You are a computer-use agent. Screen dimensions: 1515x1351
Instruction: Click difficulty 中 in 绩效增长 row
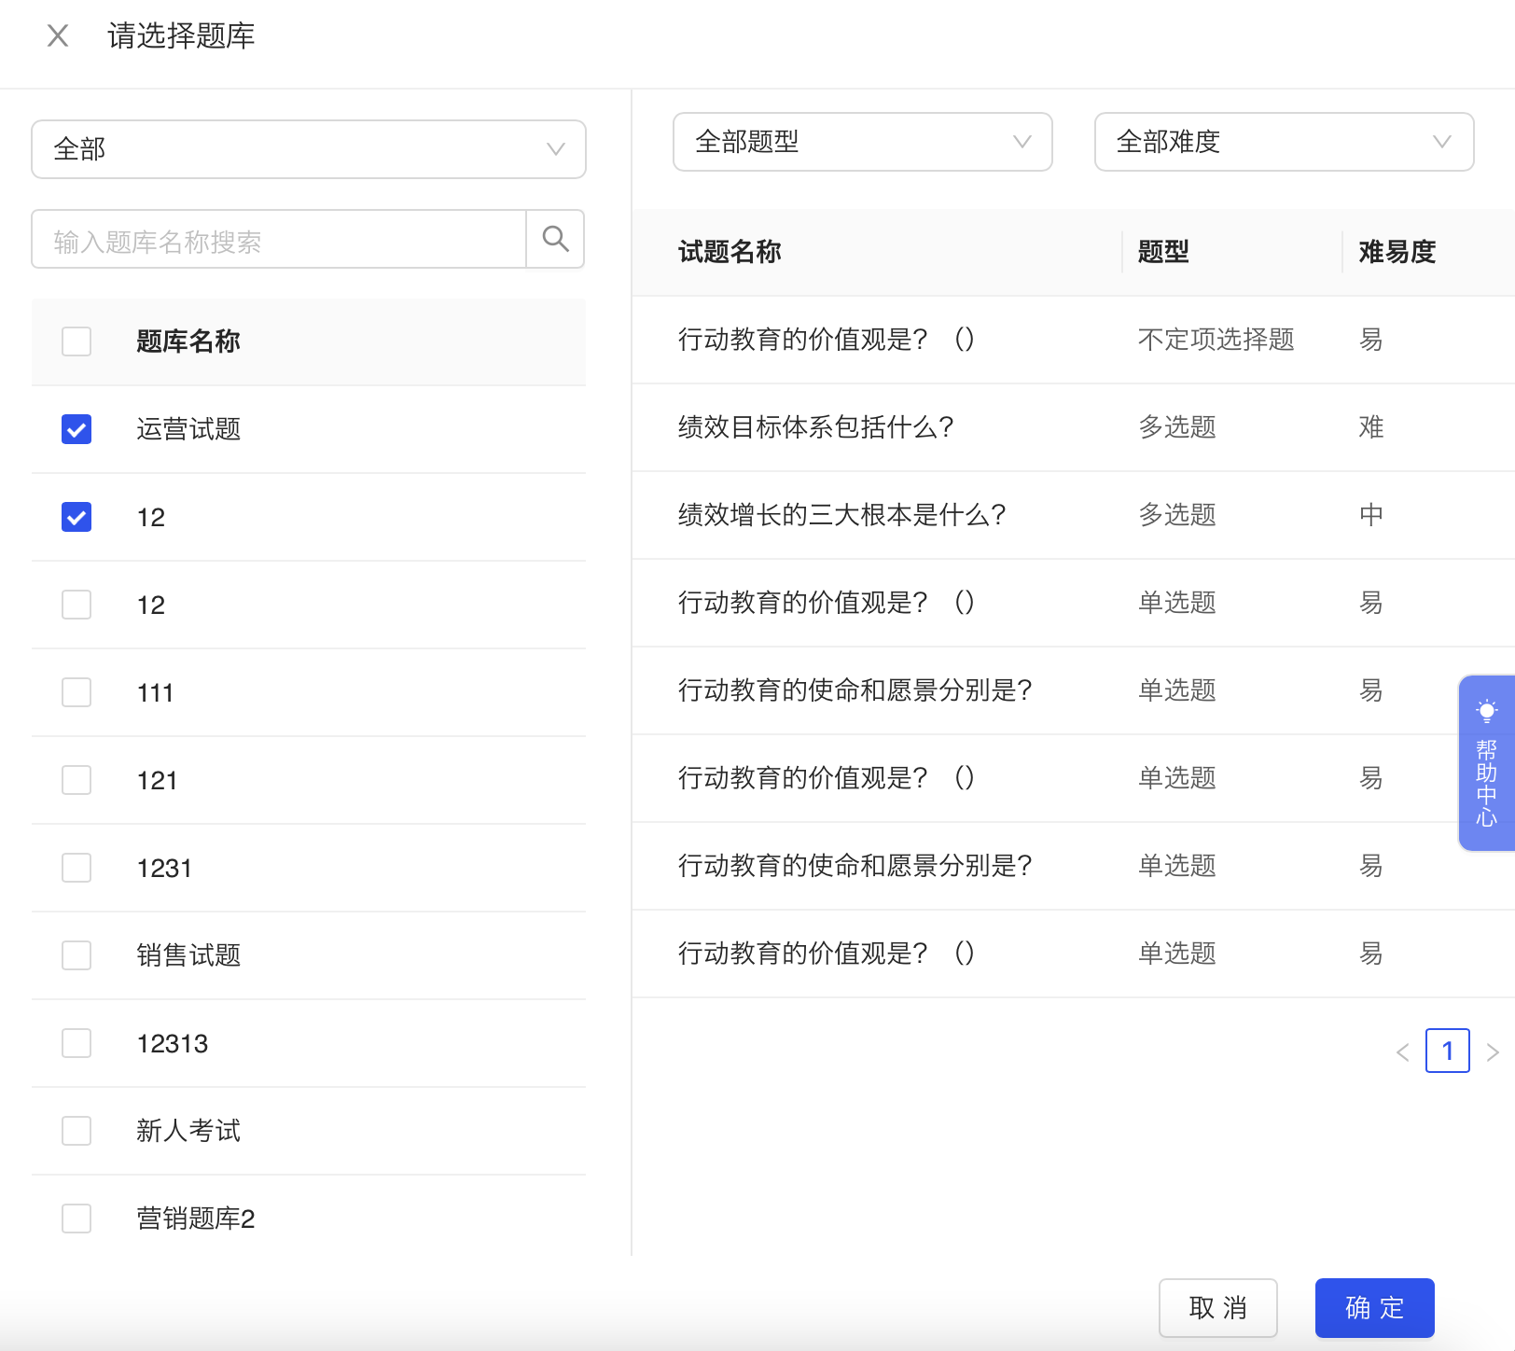(1371, 515)
